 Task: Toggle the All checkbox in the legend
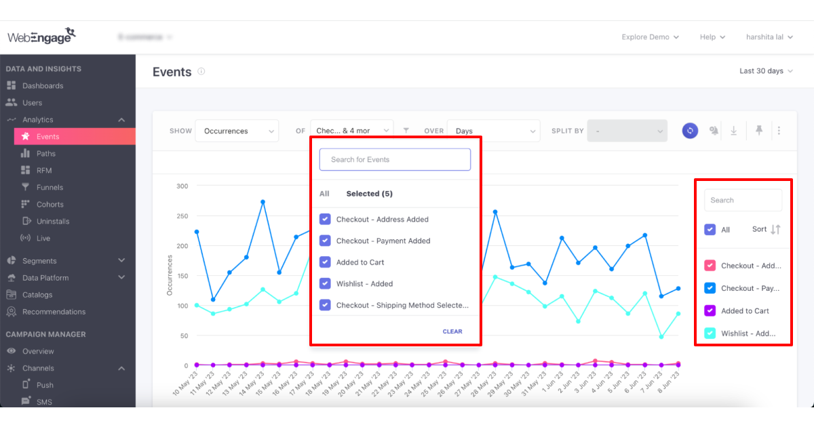[710, 230]
